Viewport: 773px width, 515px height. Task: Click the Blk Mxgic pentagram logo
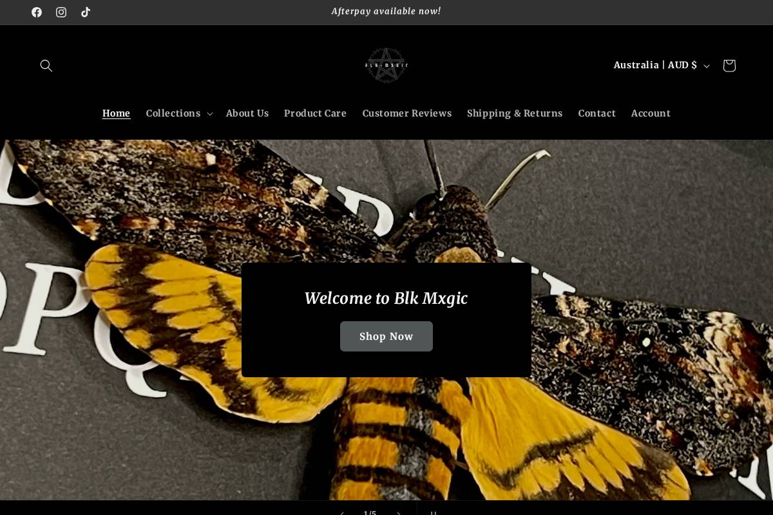386,64
